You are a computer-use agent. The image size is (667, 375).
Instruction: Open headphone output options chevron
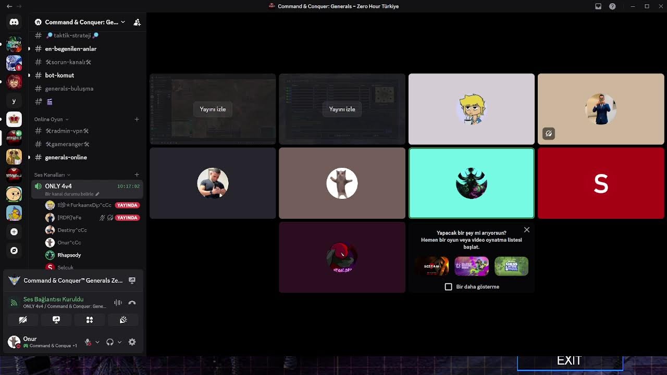(119, 342)
